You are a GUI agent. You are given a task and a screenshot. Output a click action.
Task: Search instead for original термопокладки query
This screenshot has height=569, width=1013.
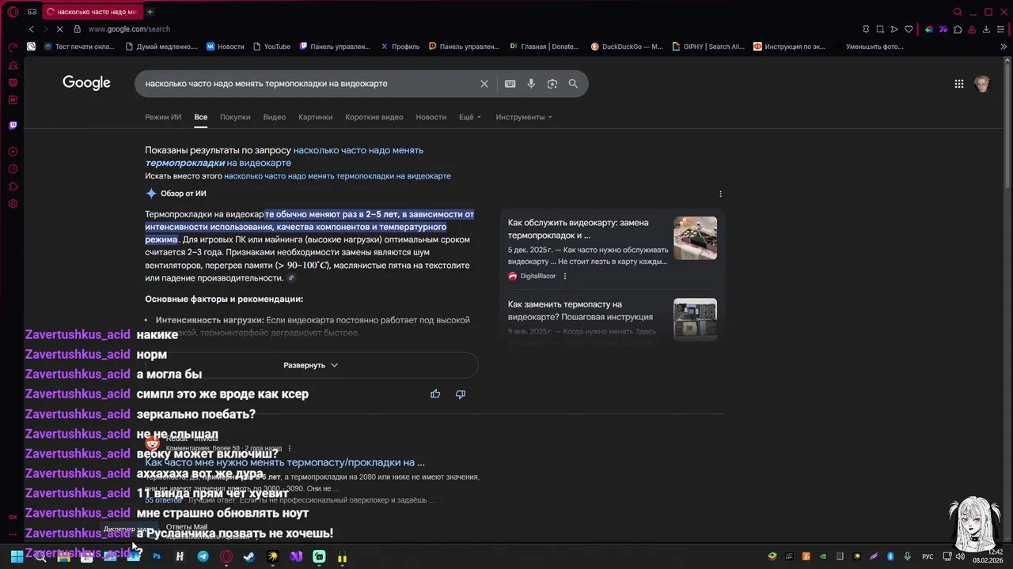(x=337, y=176)
